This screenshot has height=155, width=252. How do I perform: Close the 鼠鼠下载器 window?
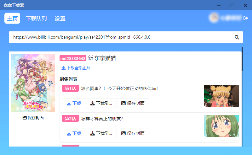coord(245,5)
